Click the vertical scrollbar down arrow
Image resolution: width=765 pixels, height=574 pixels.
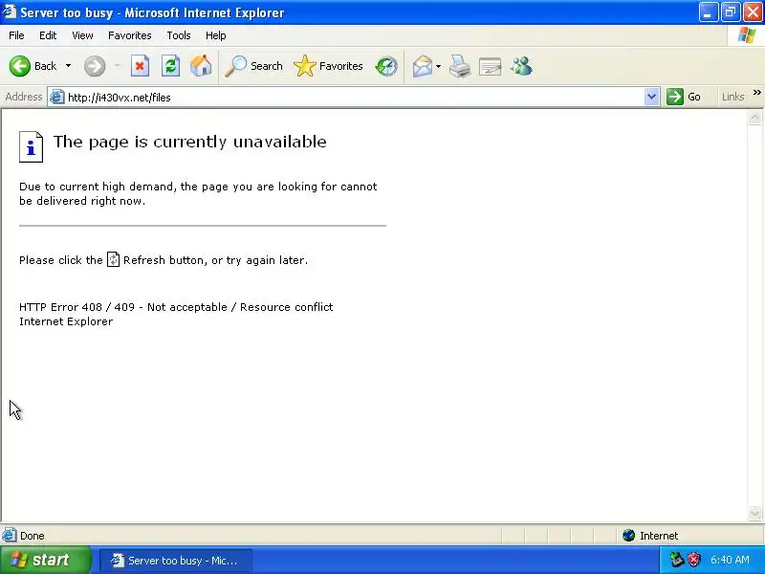coord(754,513)
